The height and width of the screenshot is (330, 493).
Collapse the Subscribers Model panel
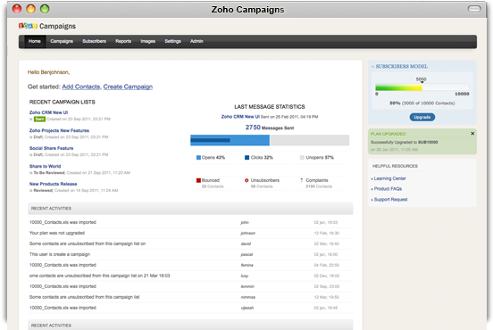click(x=372, y=67)
